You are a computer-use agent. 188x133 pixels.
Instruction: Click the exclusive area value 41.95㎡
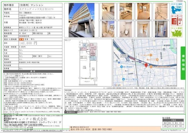point(23,33)
